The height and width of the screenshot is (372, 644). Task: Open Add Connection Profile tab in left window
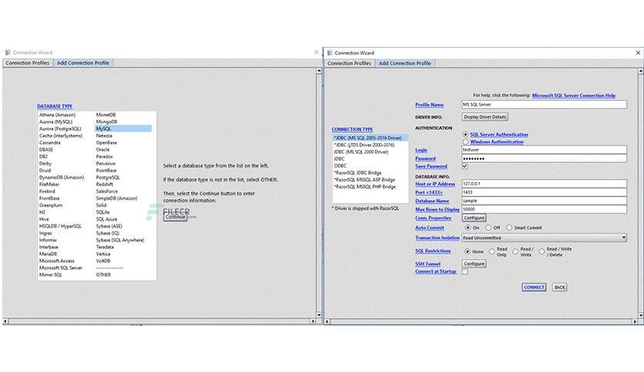(x=83, y=63)
